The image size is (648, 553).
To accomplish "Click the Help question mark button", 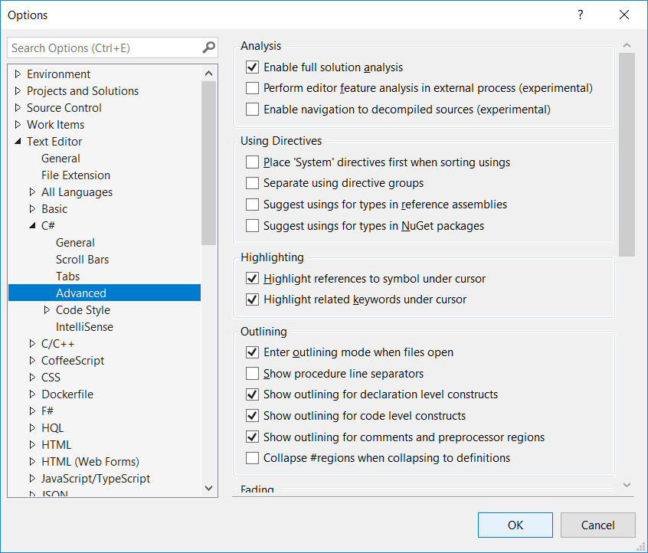I will coord(580,15).
